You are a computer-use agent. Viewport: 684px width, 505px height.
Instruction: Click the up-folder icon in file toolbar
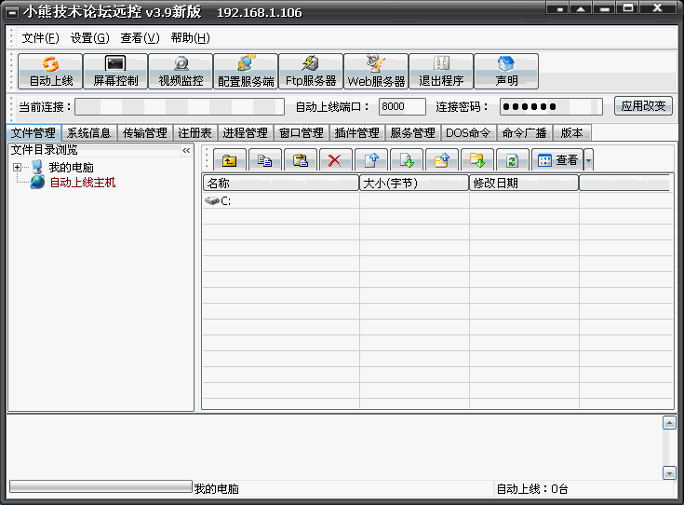pos(229,160)
